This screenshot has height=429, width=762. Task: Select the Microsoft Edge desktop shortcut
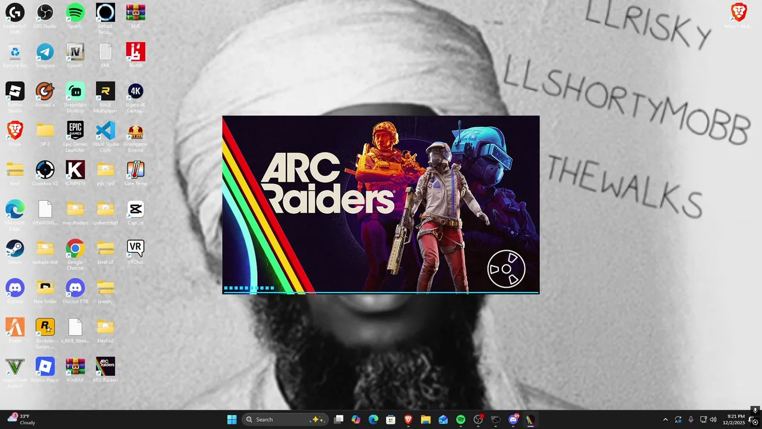point(15,214)
